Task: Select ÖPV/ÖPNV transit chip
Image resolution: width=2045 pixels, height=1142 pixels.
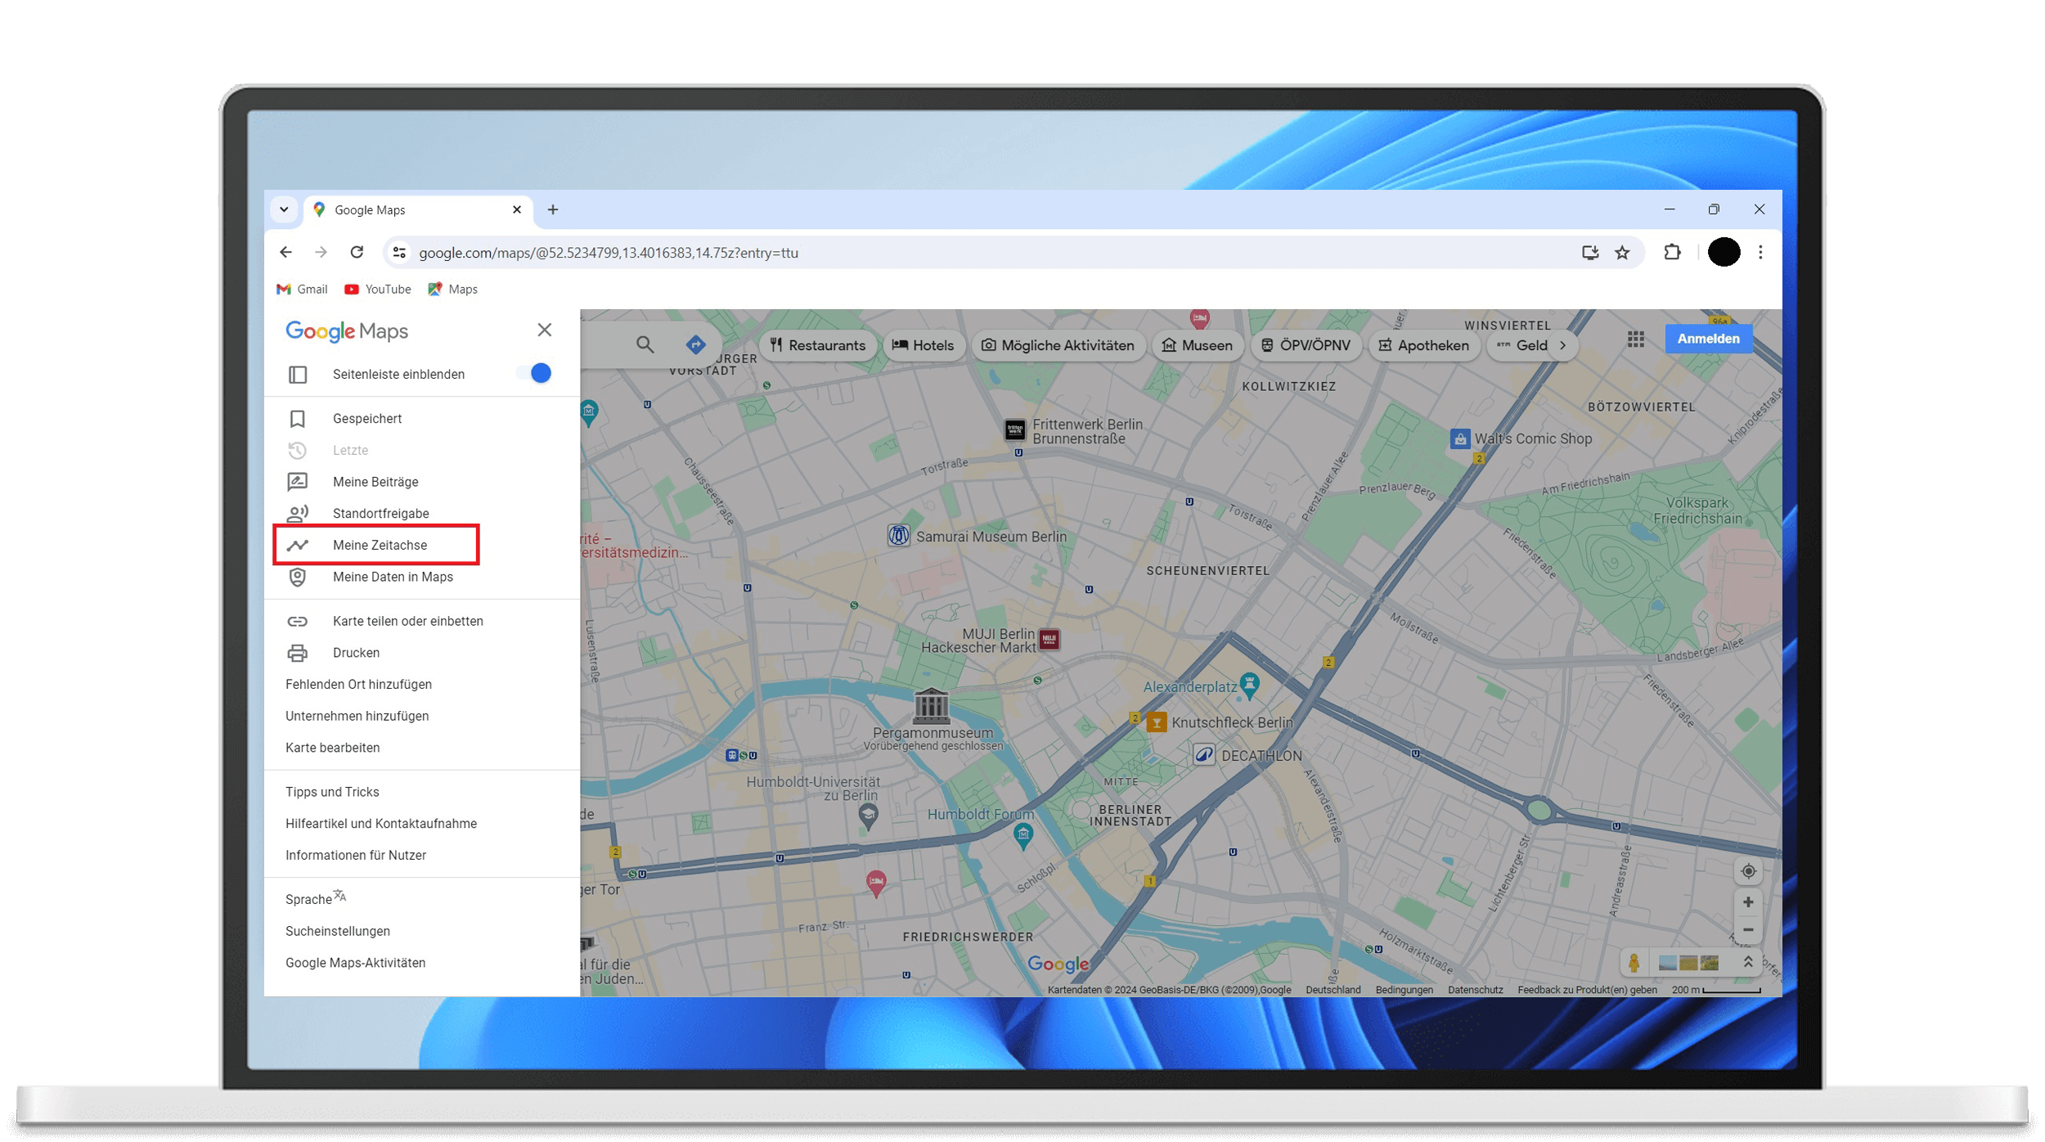Action: [1306, 345]
